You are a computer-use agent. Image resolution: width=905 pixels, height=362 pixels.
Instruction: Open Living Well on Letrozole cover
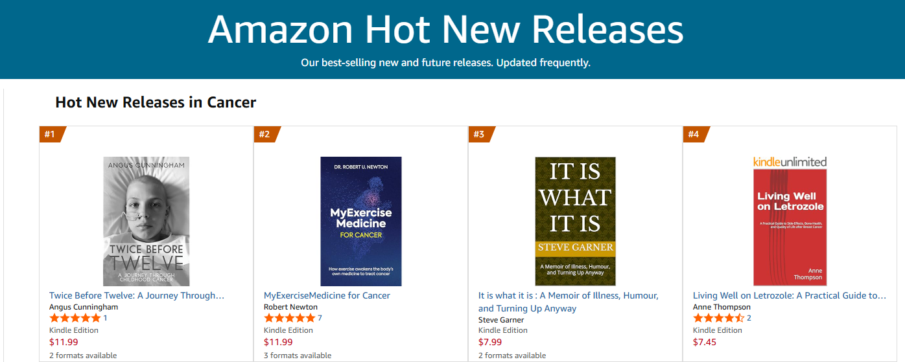pos(790,227)
